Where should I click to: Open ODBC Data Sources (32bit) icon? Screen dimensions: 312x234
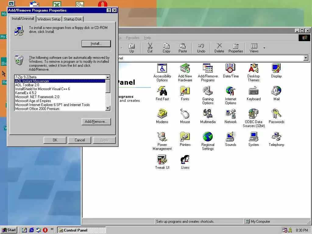(x=253, y=119)
